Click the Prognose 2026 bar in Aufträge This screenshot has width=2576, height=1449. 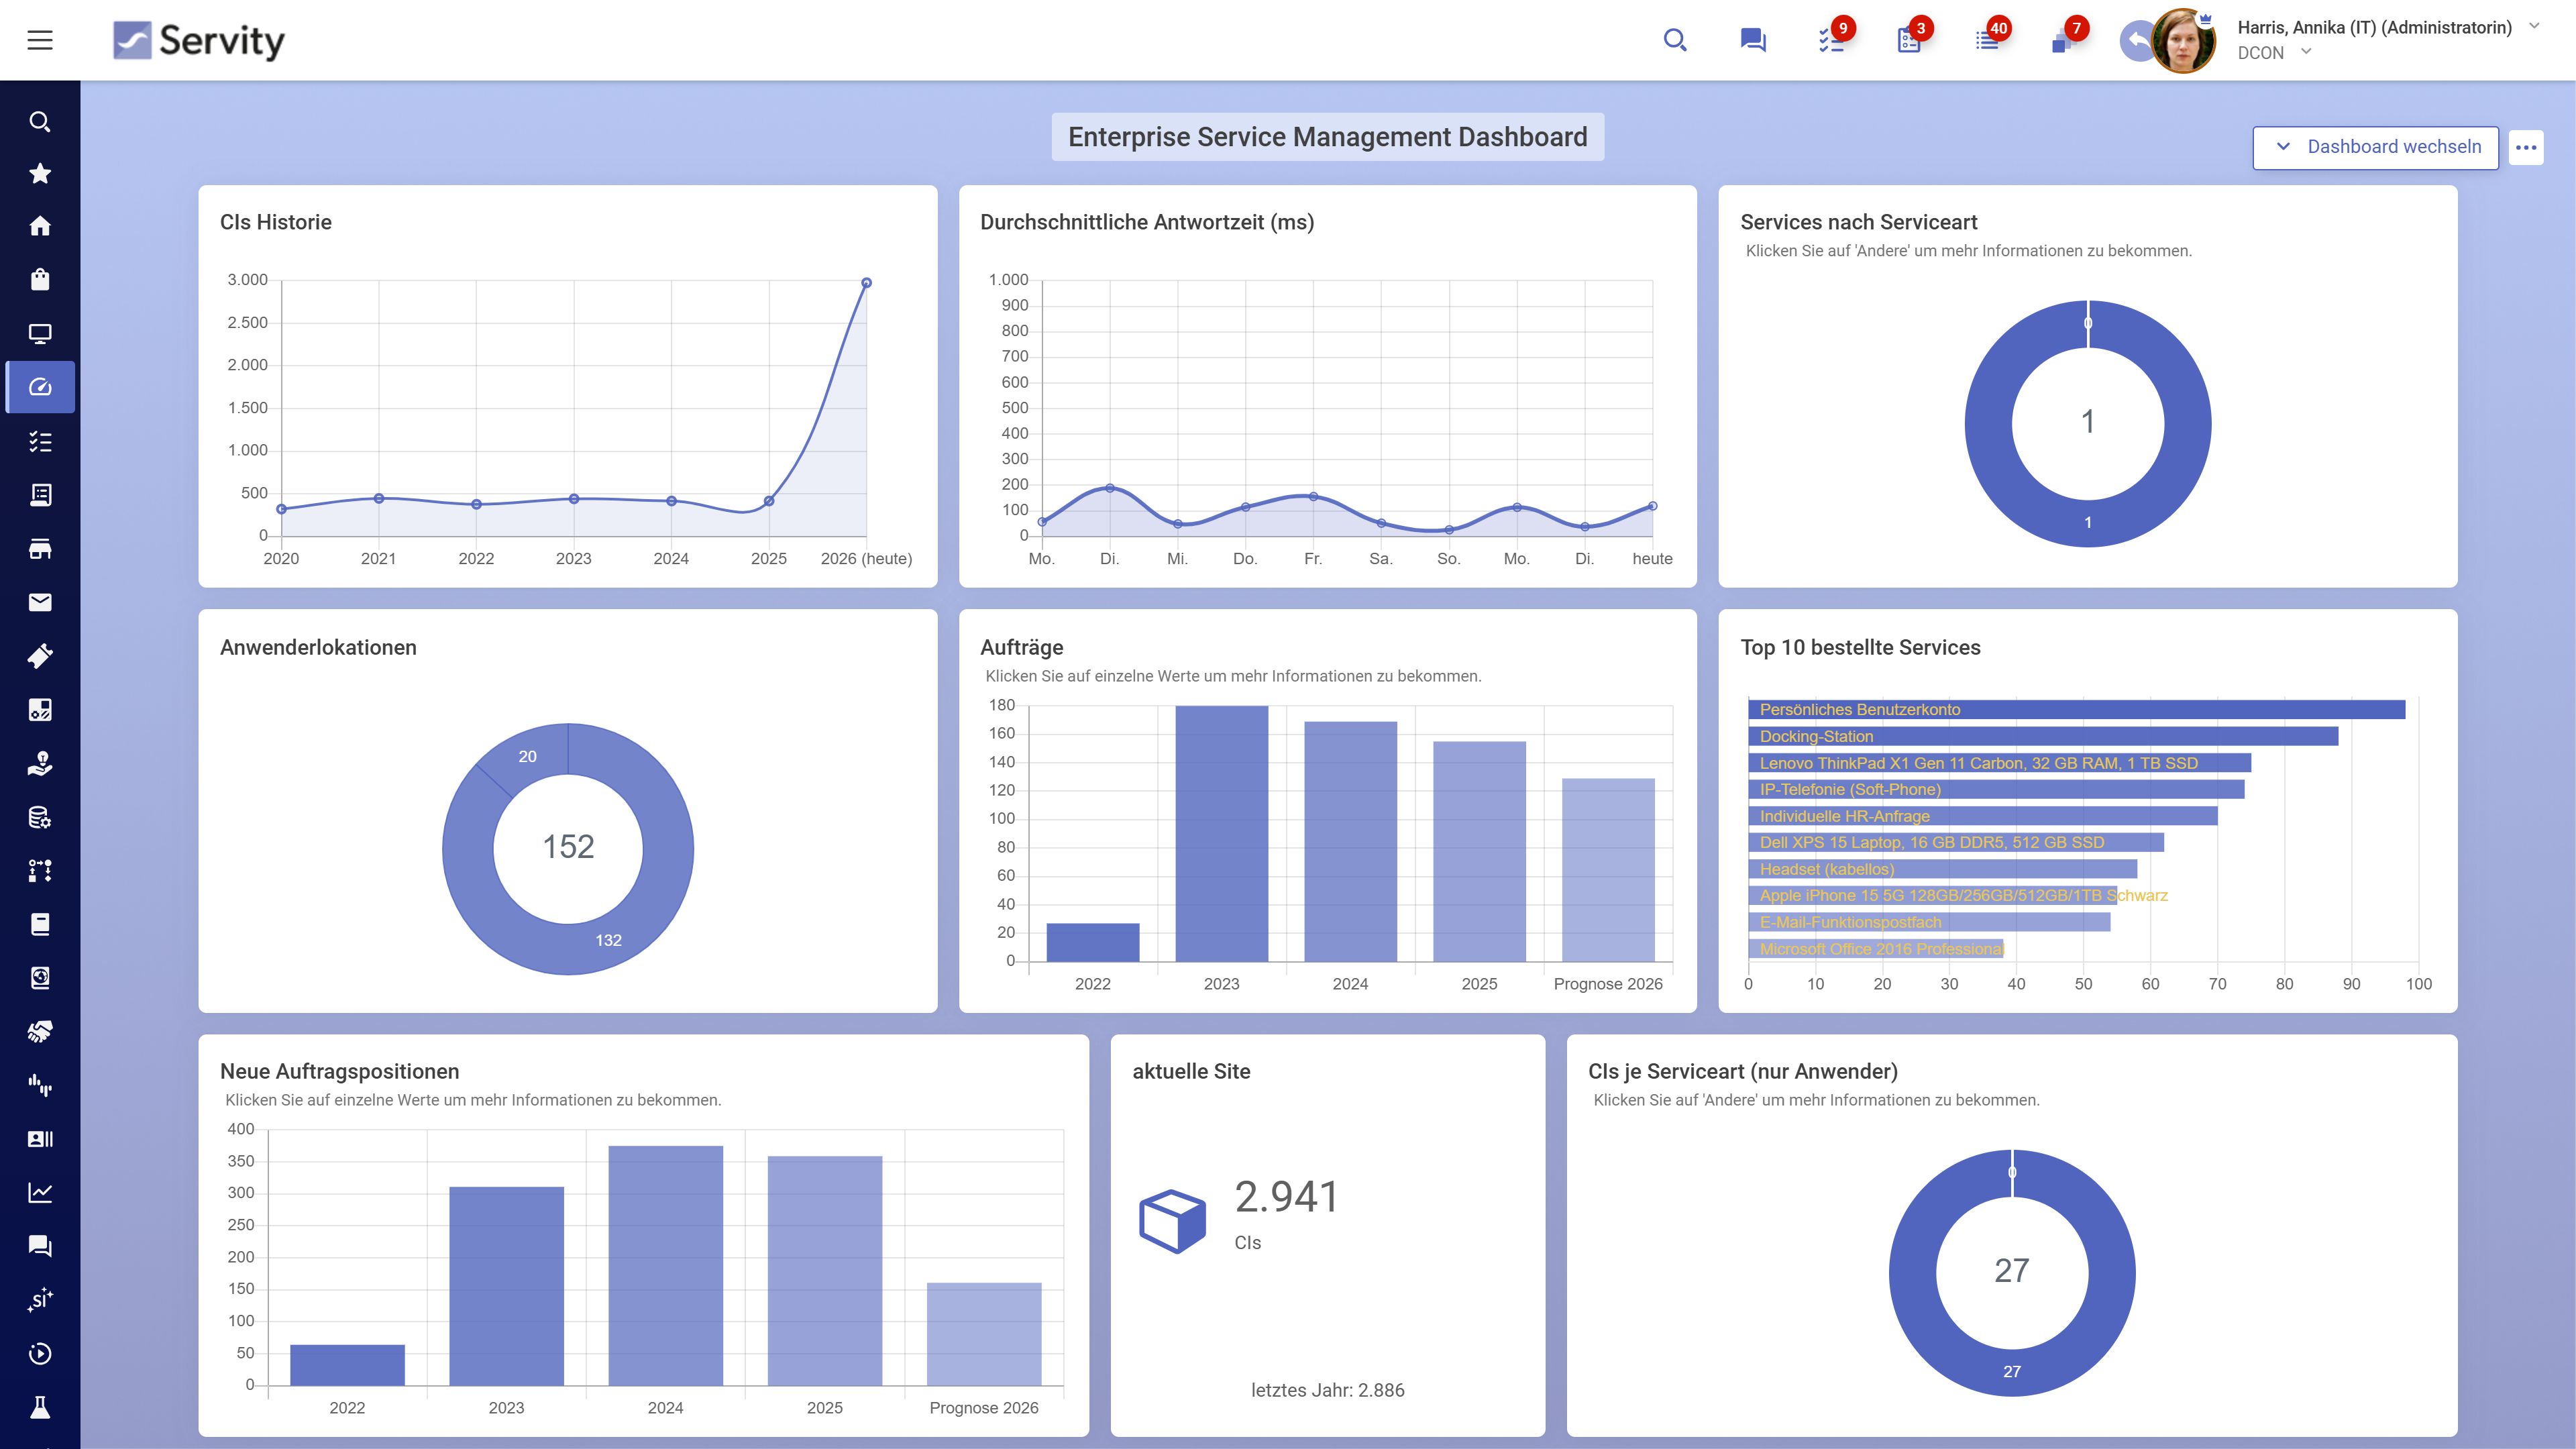click(x=1608, y=870)
